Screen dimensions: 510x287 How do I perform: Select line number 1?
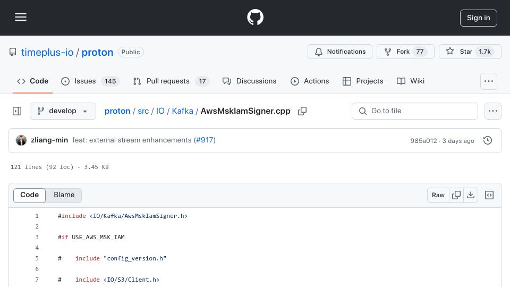[37, 216]
